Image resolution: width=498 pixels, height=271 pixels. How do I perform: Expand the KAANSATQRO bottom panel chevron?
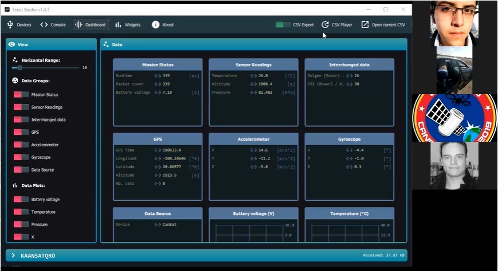click(13, 256)
